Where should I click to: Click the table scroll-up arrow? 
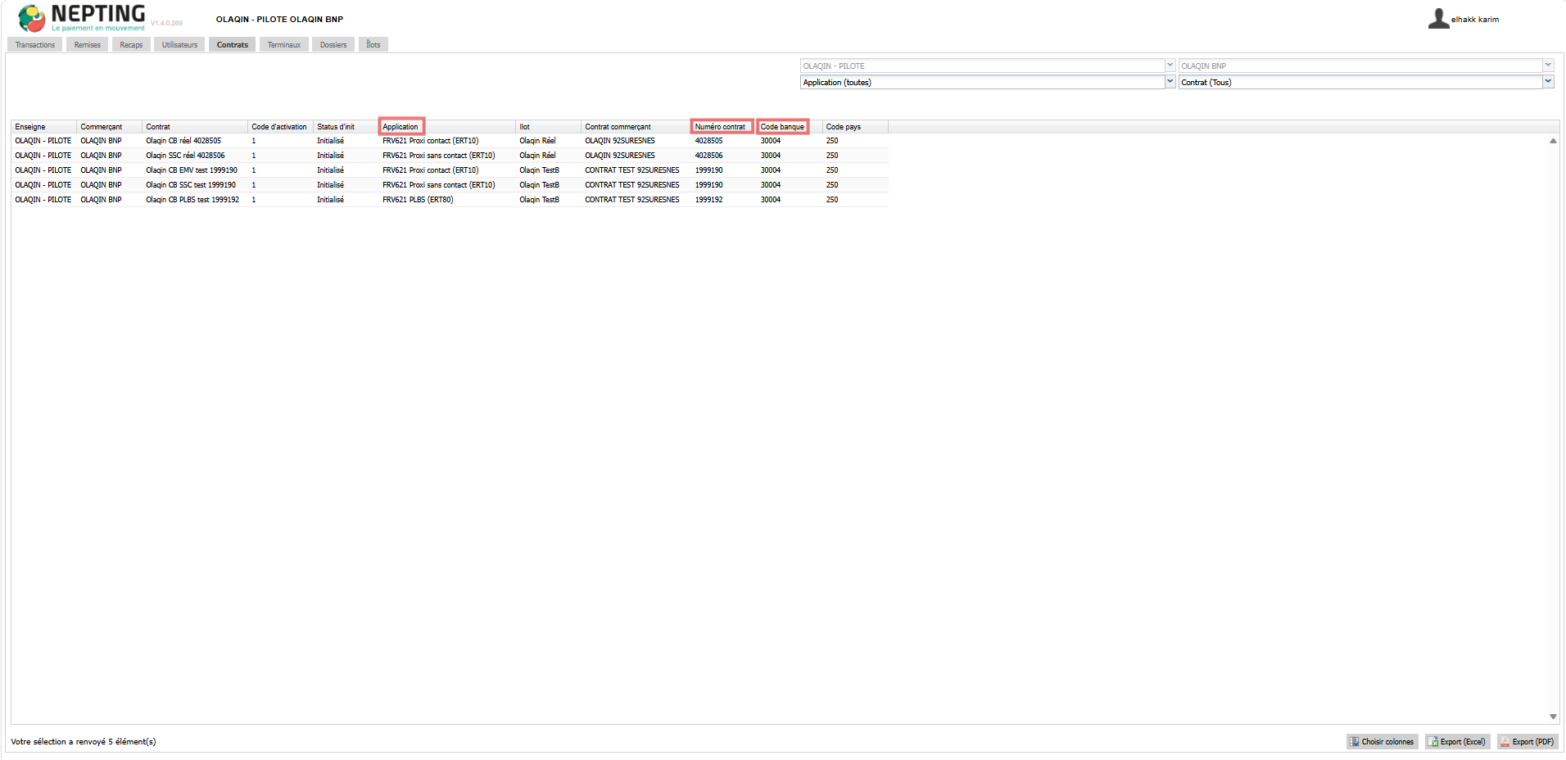(1553, 141)
